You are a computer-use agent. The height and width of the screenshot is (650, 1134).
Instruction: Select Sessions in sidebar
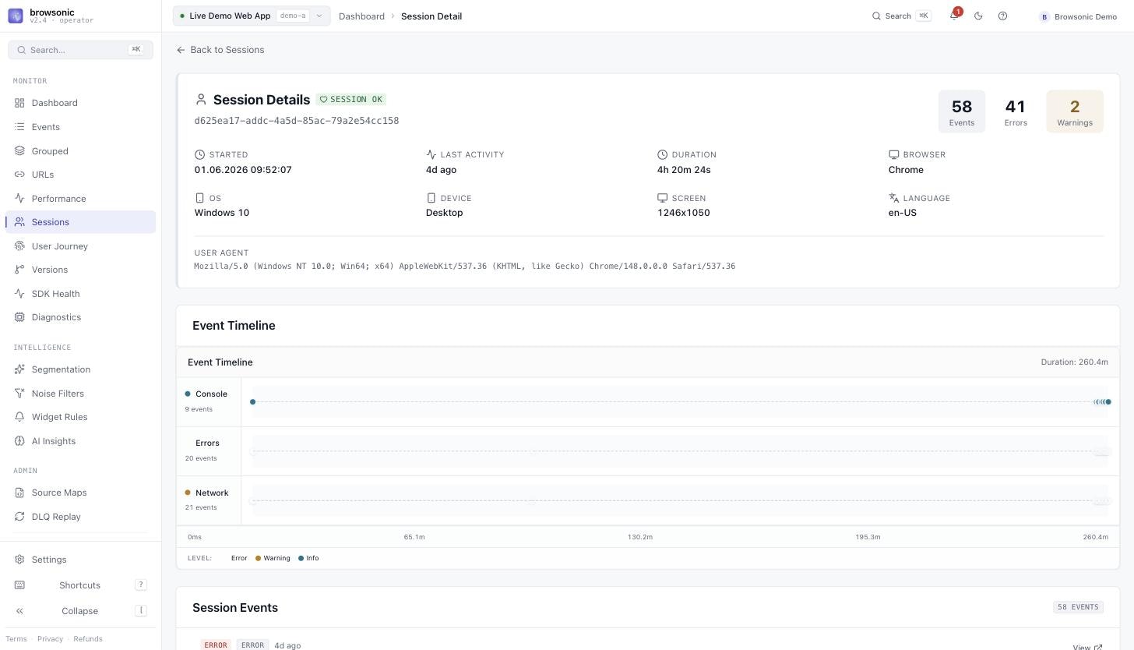click(80, 222)
